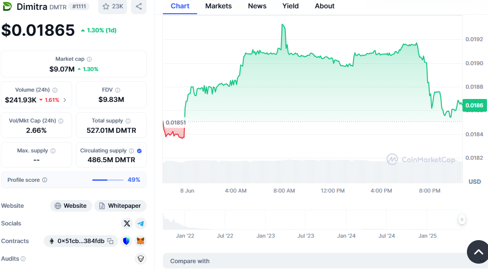The height and width of the screenshot is (270, 488).
Task: Click the 0x51cb...384fdb contract address
Action: click(x=81, y=241)
